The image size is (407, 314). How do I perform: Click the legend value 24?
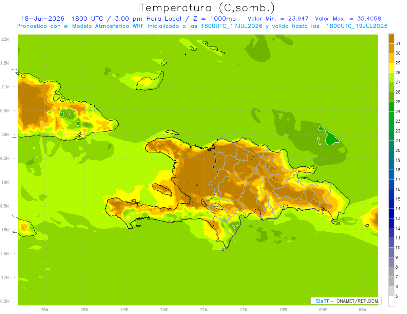coord(398,111)
